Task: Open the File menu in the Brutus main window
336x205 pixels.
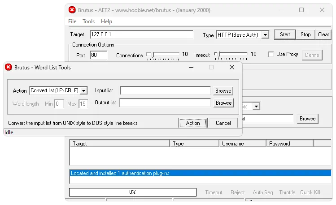Action: 72,21
